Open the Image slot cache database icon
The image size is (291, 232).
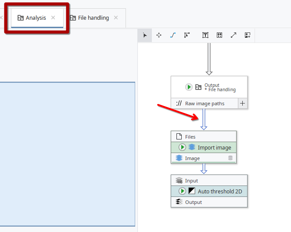230,158
